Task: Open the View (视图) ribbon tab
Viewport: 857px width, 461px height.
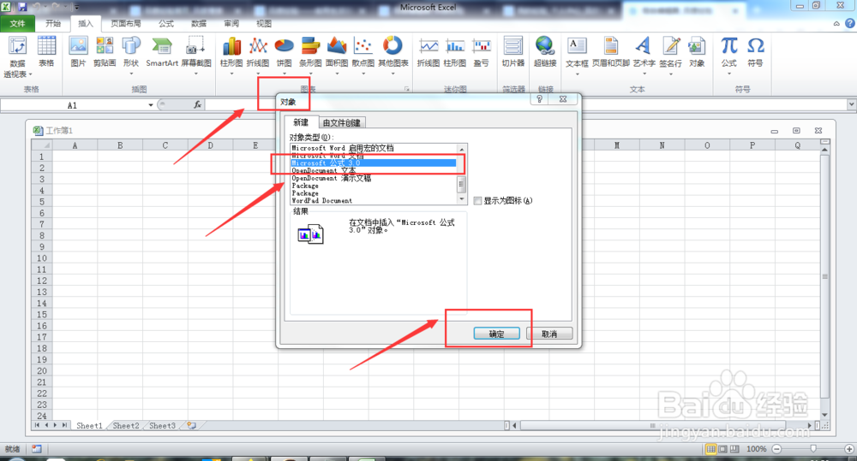Action: point(264,23)
